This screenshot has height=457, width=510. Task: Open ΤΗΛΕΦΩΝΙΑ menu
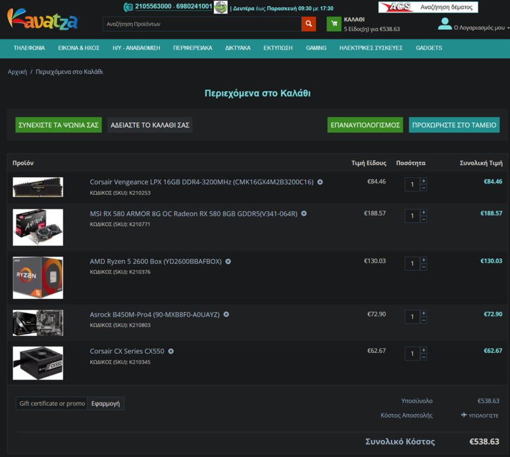(x=29, y=48)
